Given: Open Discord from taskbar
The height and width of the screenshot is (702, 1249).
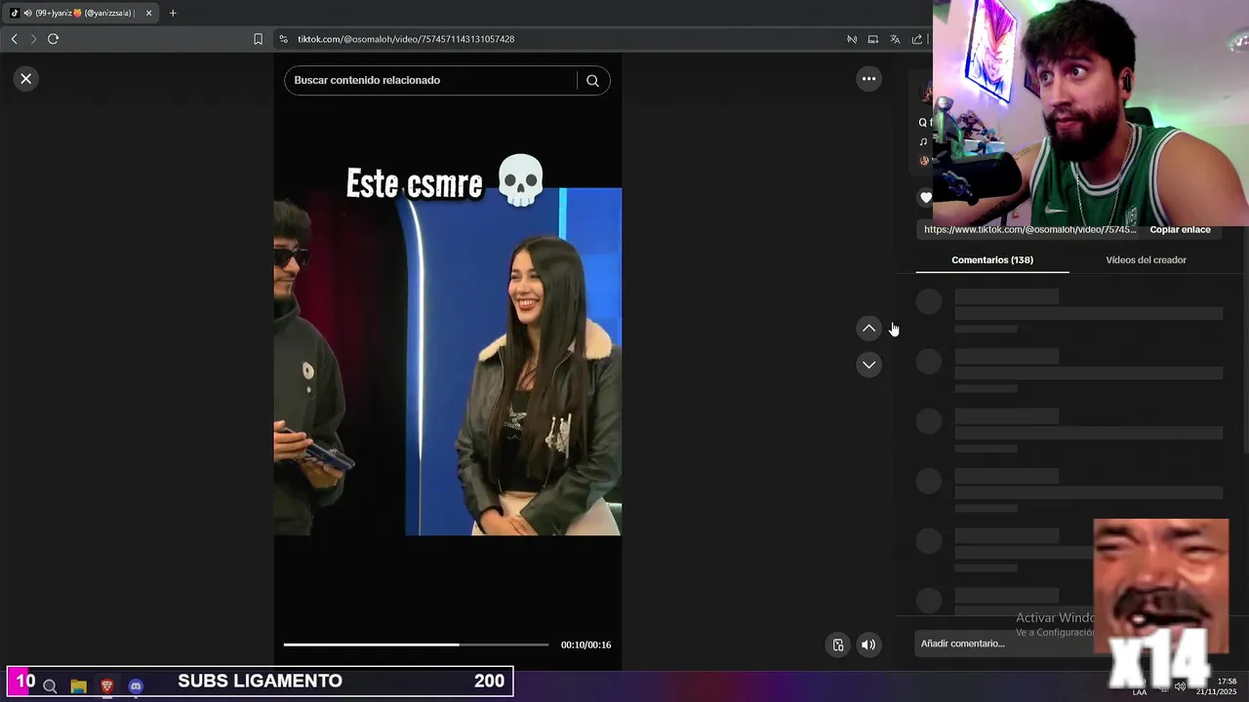Looking at the screenshot, I should point(136,686).
